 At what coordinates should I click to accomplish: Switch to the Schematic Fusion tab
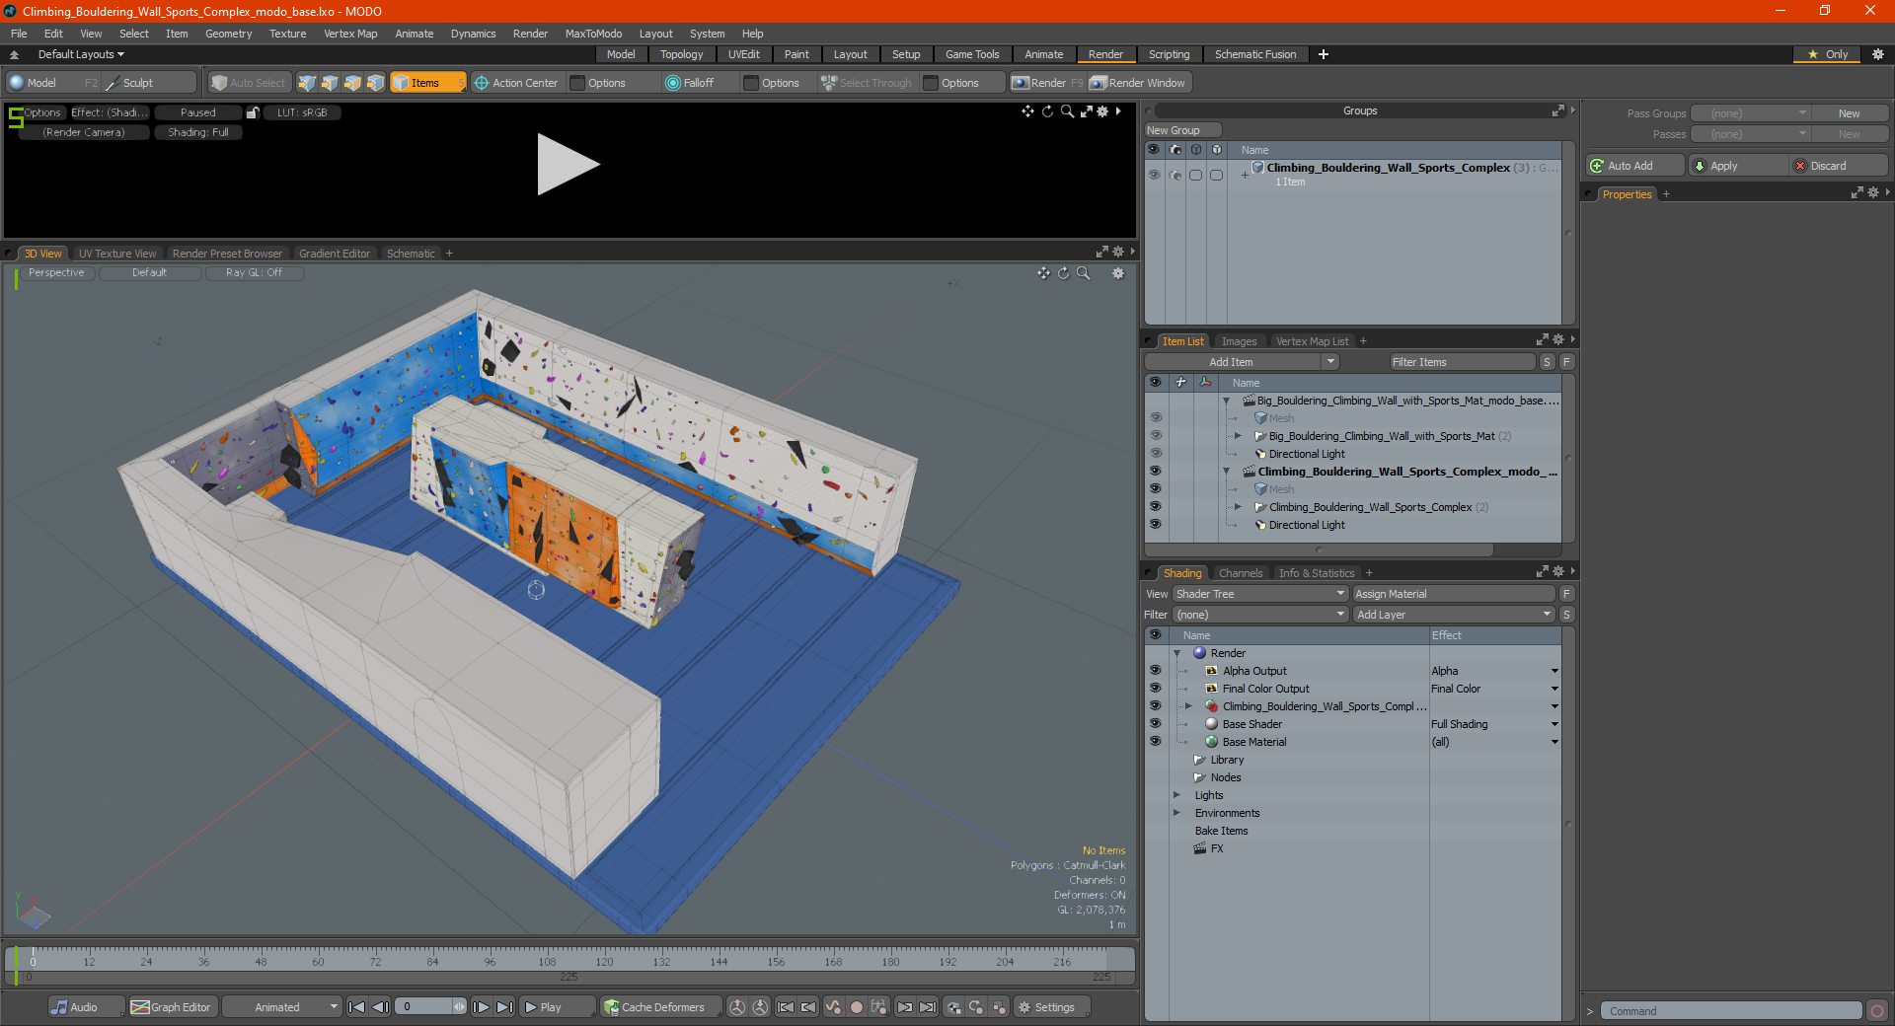[x=1255, y=54]
